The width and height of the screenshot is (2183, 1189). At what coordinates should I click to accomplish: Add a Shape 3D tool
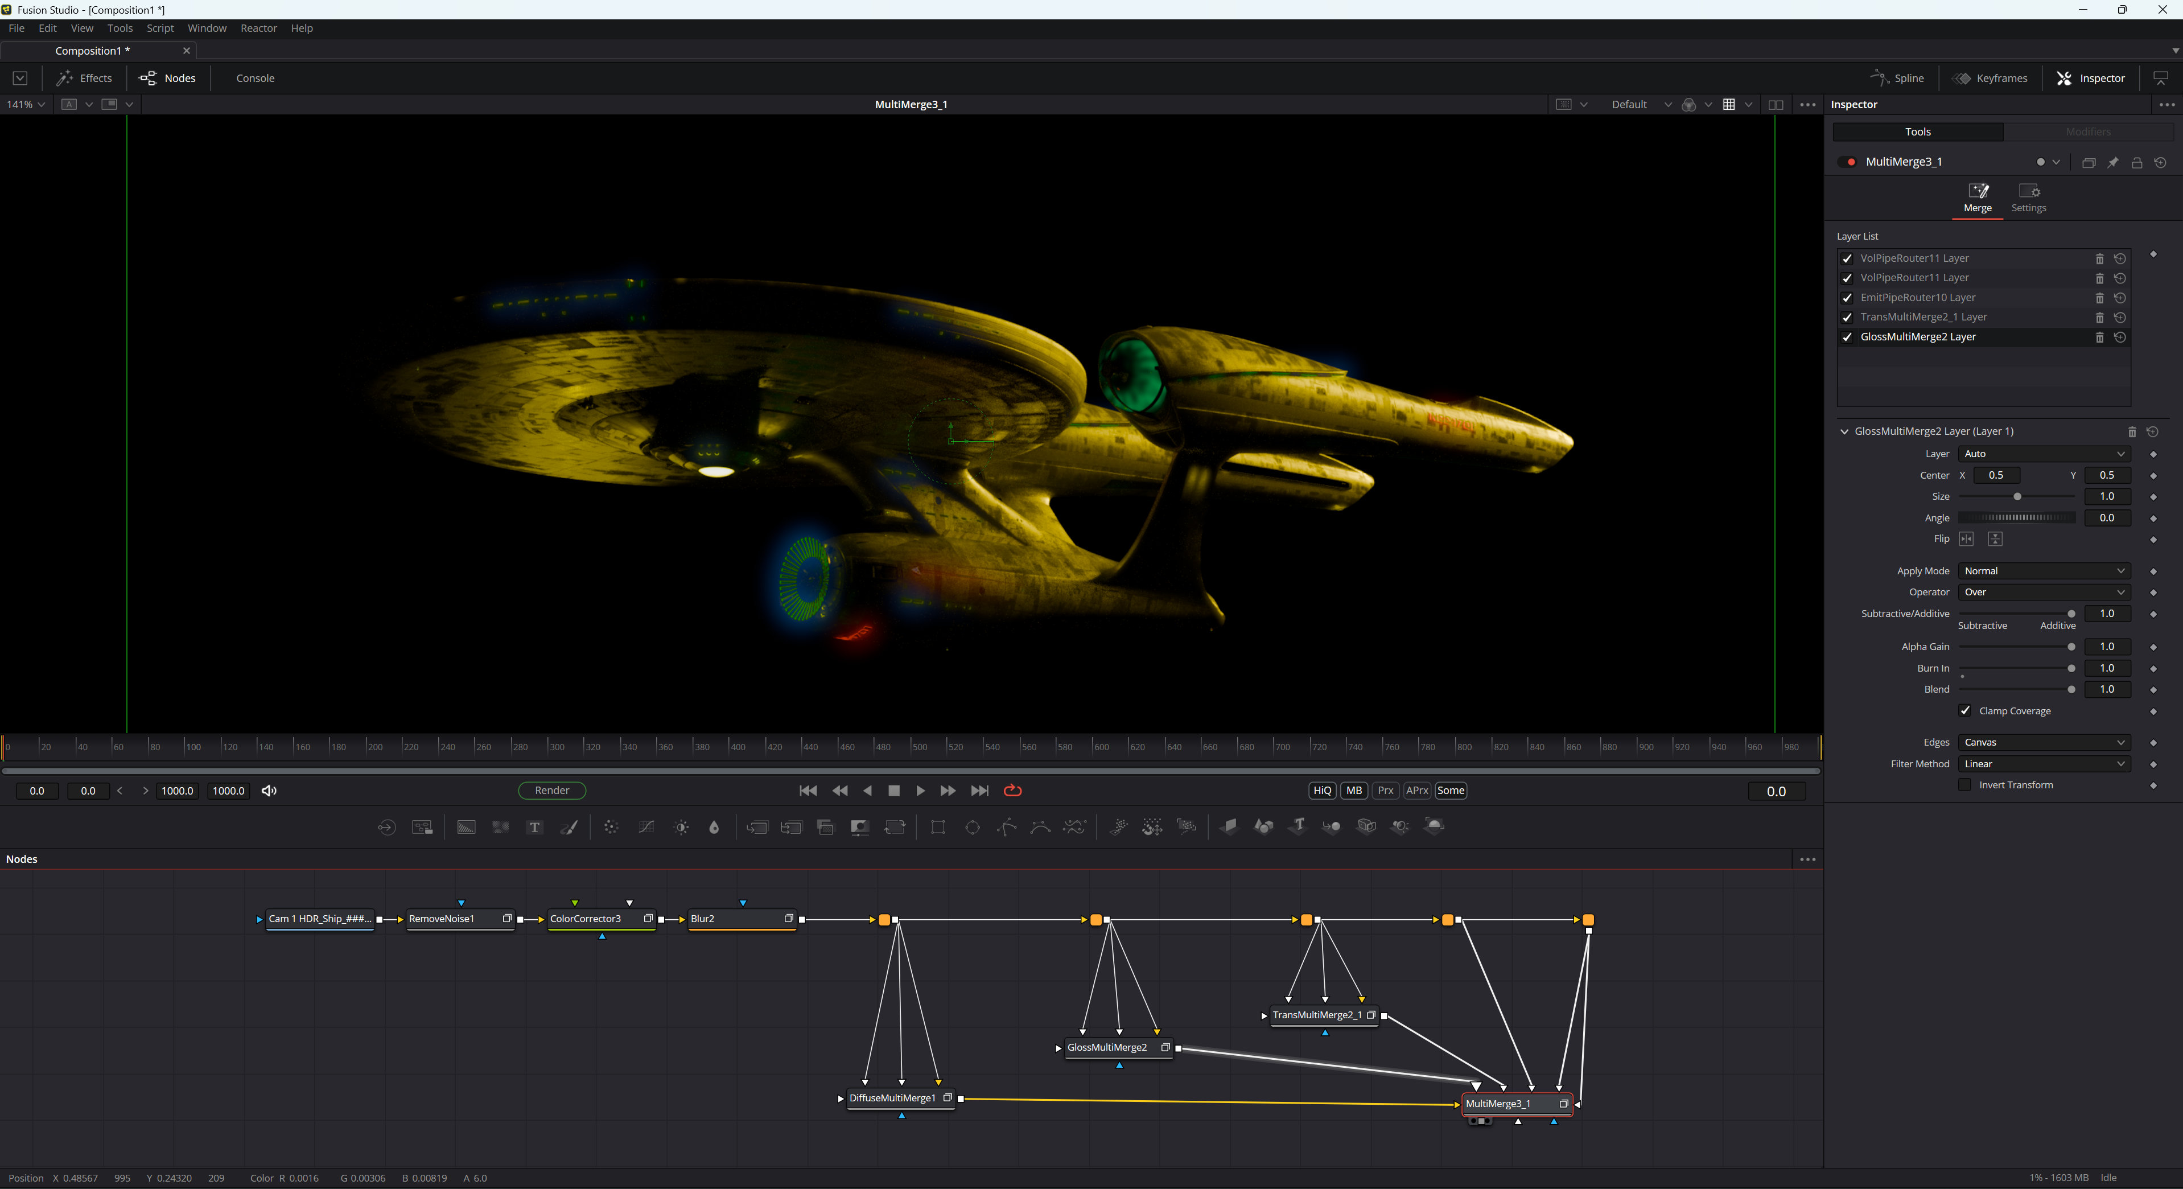pyautogui.click(x=1263, y=827)
